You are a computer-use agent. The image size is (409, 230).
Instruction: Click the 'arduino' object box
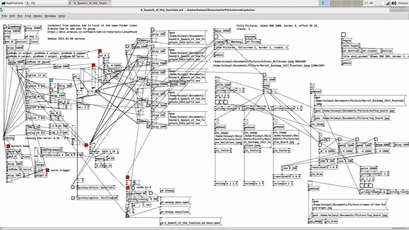(9, 138)
